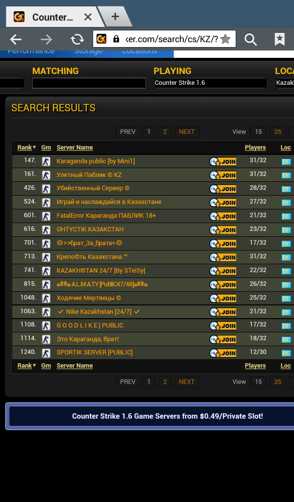Click the Counter-Strike game icon for Nike Kazakhstan
The image size is (294, 502).
point(46,312)
